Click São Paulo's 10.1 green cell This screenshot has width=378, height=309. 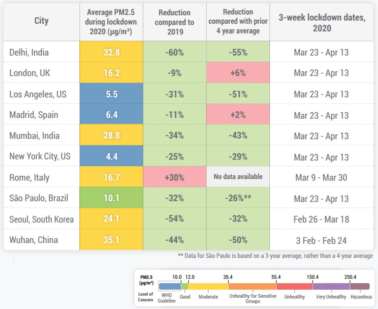(x=112, y=198)
